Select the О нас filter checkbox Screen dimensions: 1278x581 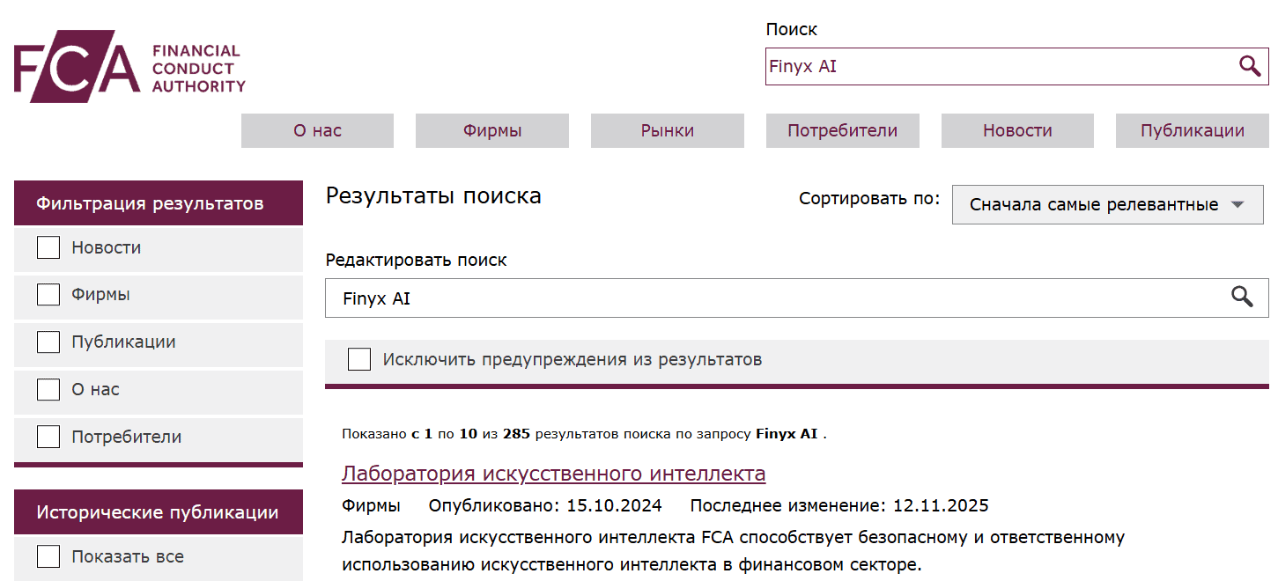tap(48, 390)
